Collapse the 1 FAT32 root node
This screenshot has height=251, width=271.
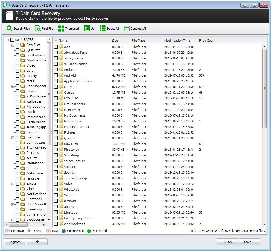(7, 39)
